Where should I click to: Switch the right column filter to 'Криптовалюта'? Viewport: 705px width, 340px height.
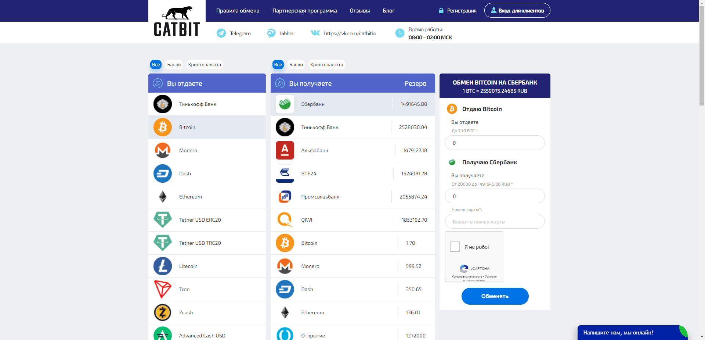tap(326, 64)
